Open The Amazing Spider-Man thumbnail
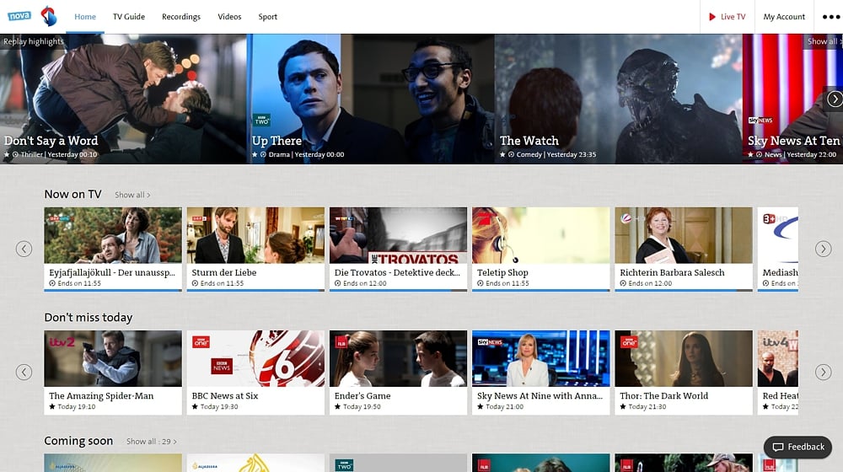This screenshot has width=843, height=472. tap(113, 358)
